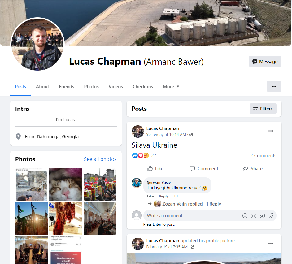Open Lucas Chapman name on profile picture post
The image size is (292, 264).
pos(163,241)
